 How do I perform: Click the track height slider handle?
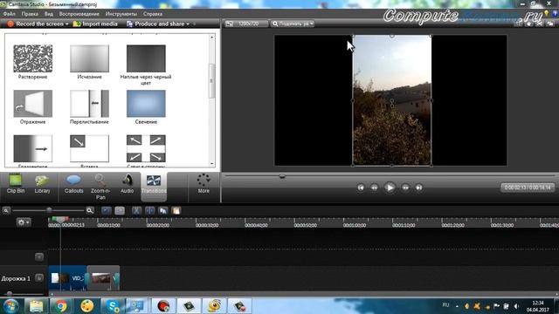[10, 294]
